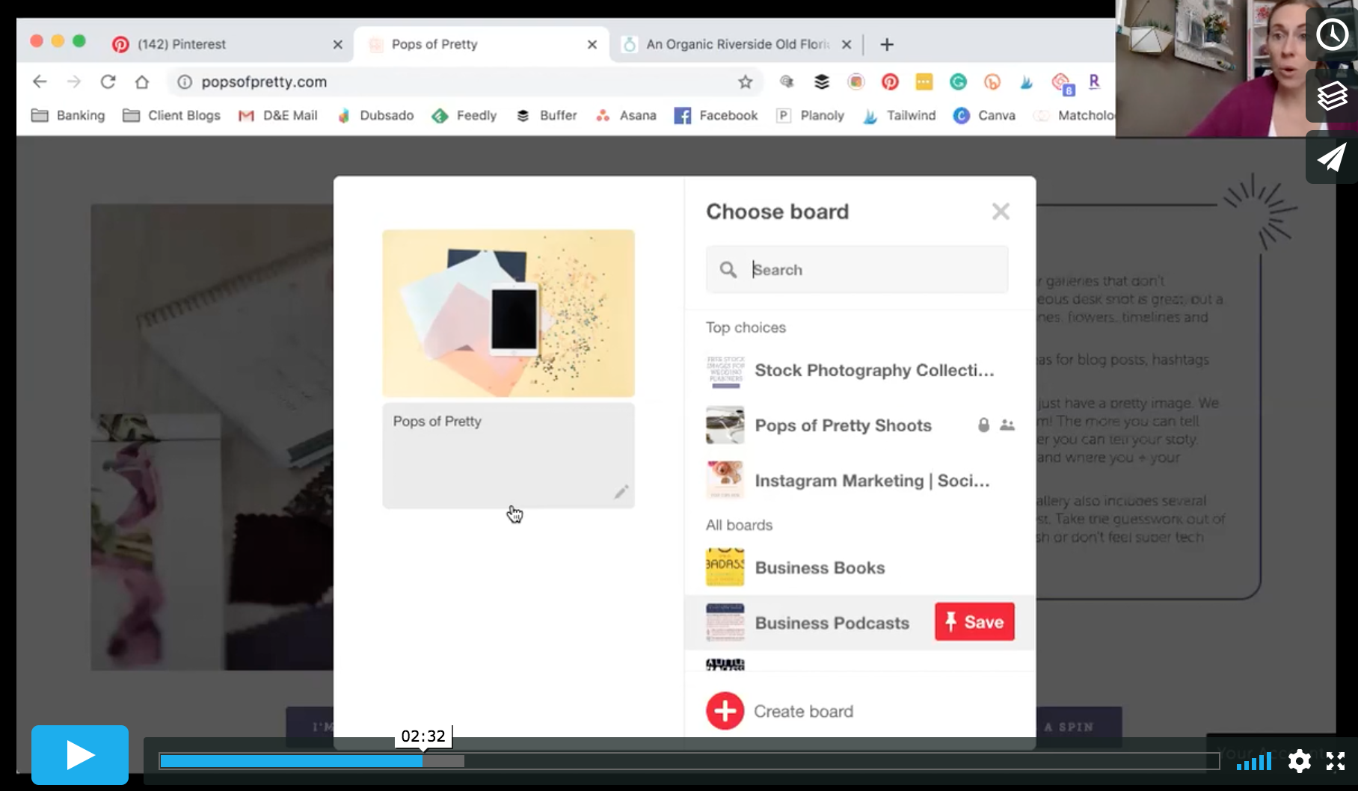
Task: Click the collaborators icon on Pops of Pretty Shoots
Action: [x=1007, y=425]
